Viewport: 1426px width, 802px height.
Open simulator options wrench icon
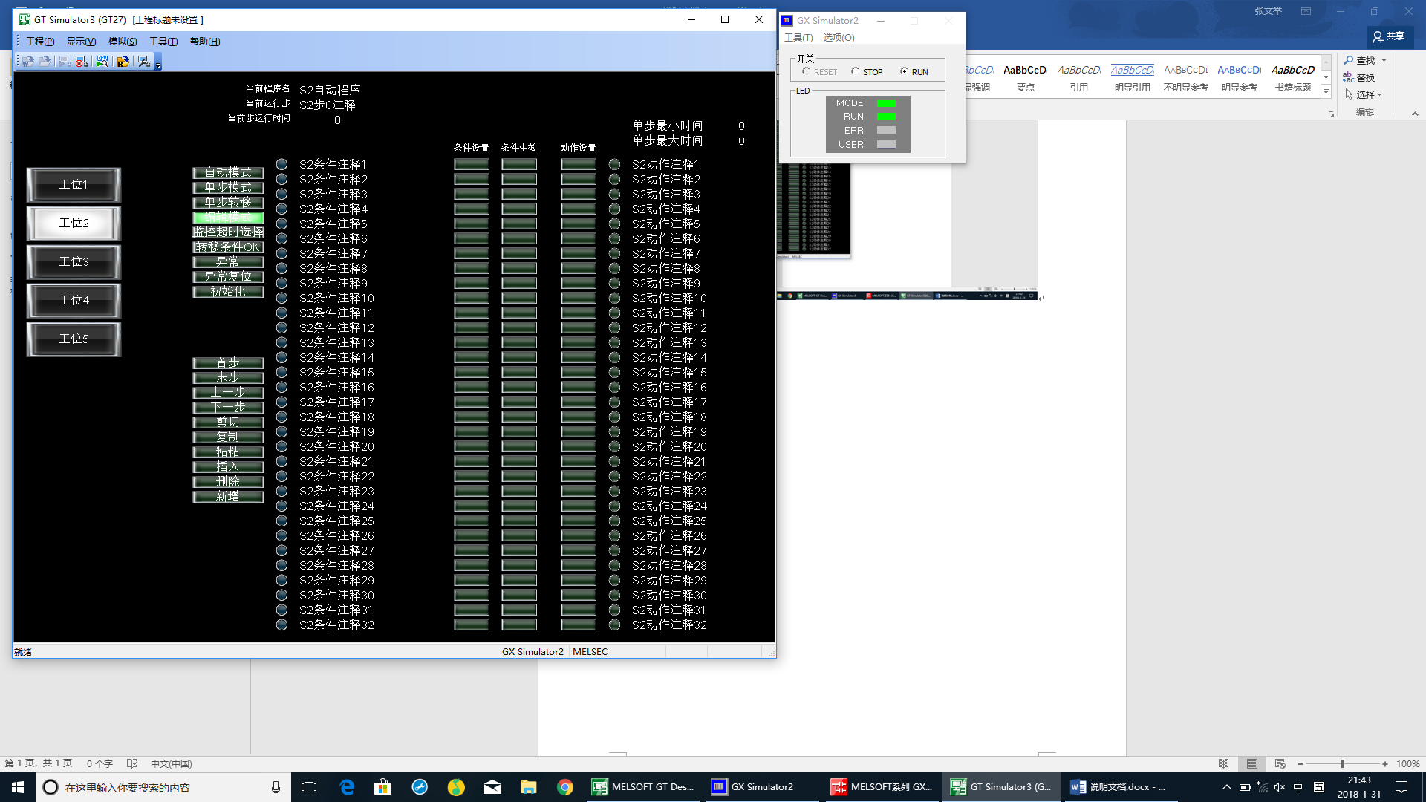pyautogui.click(x=144, y=62)
